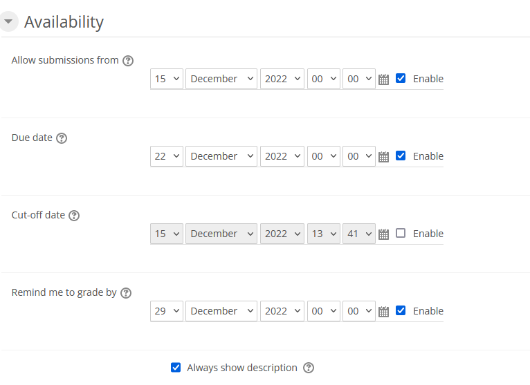The width and height of the screenshot is (530, 385).
Task: Show help for Always show description
Action: pos(309,368)
